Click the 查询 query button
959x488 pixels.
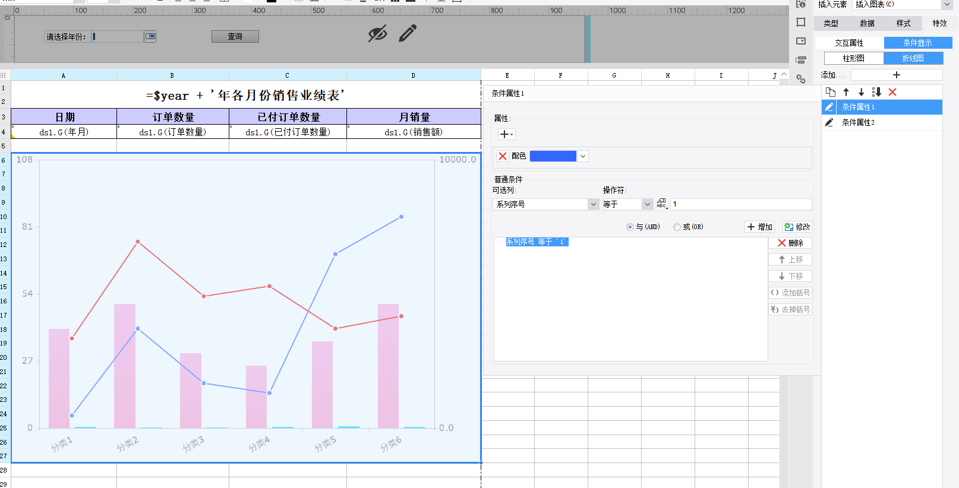[x=235, y=36]
